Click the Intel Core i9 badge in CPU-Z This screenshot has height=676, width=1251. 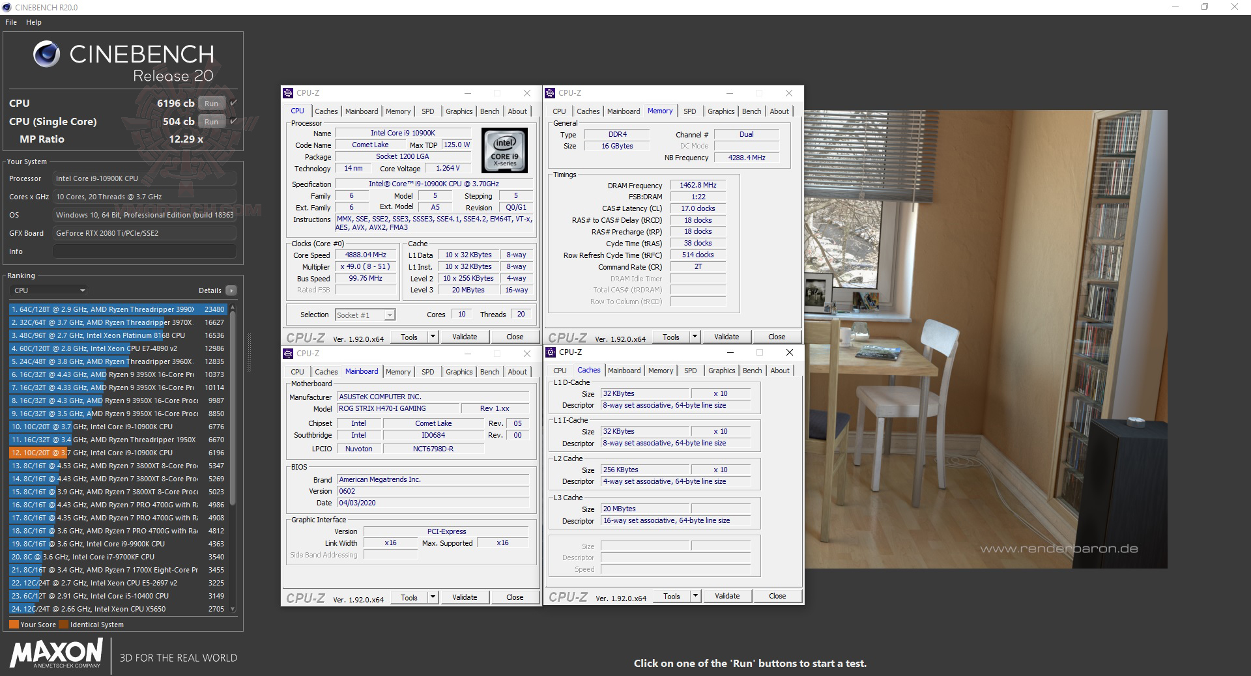(504, 150)
